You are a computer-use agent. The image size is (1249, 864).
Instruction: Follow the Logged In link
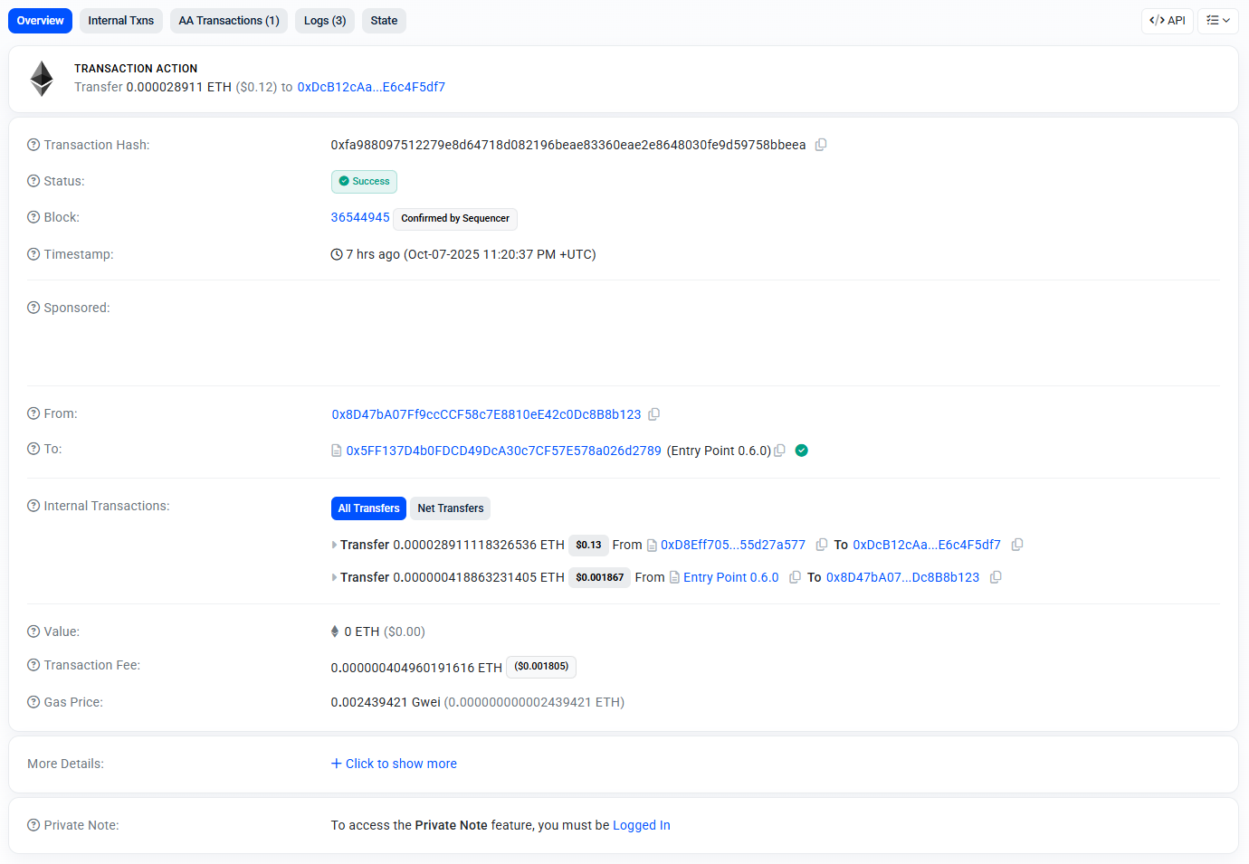click(x=641, y=825)
